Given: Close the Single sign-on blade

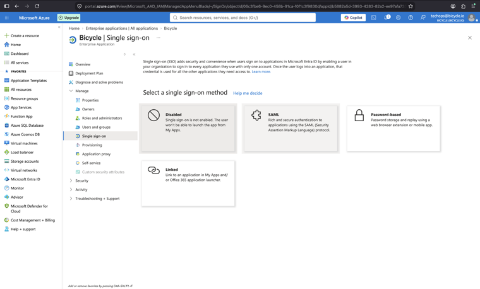Looking at the screenshot, I should pyautogui.click(x=470, y=38).
